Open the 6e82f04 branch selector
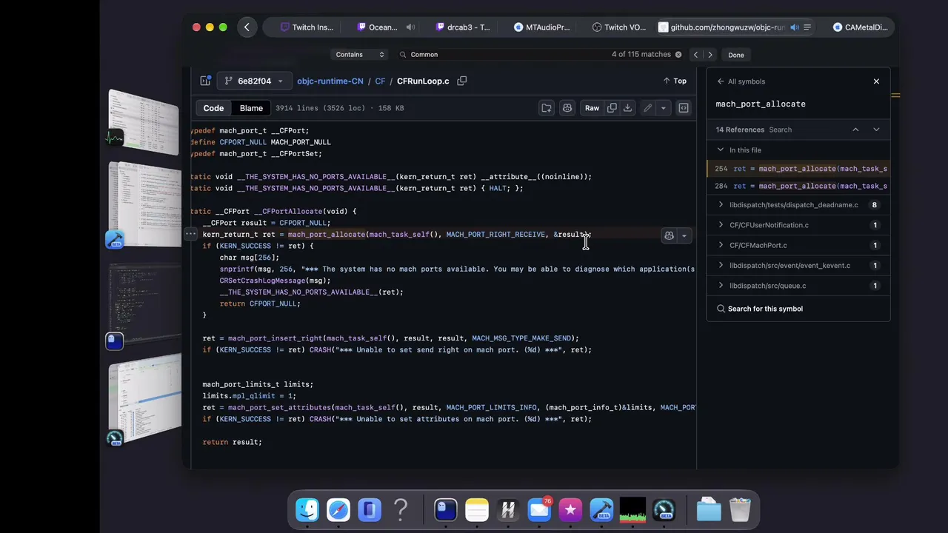The height and width of the screenshot is (533, 948). [254, 81]
